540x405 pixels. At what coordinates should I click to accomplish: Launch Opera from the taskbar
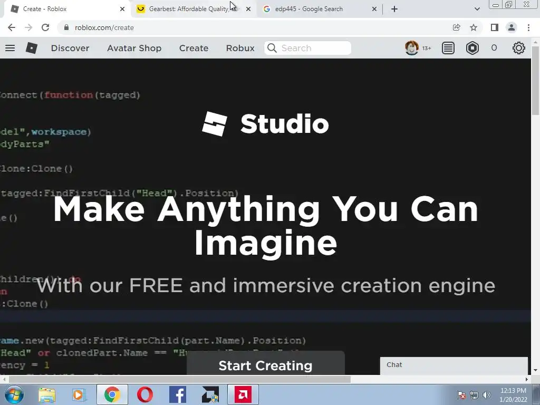144,394
